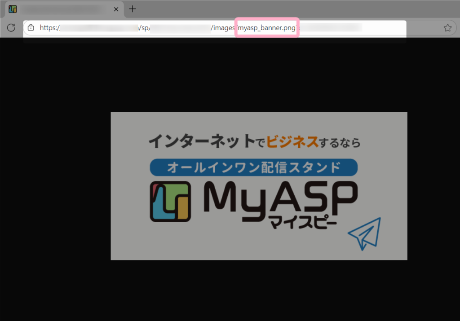Click the /sp/ segment of the URL
This screenshot has height=321, width=460.
point(145,28)
